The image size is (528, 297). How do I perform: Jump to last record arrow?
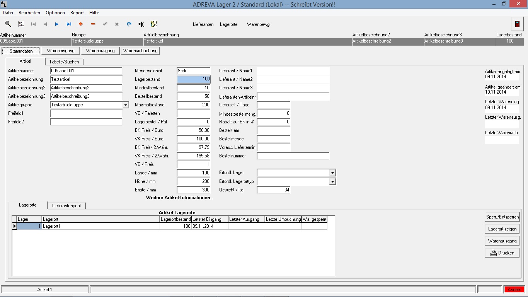69,24
